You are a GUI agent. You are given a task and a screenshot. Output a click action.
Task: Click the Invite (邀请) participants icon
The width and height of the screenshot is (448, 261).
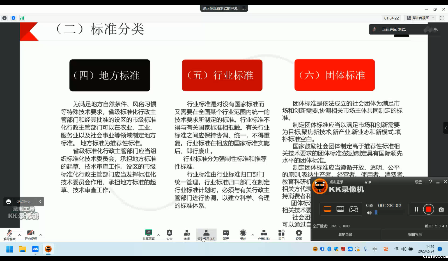click(187, 233)
